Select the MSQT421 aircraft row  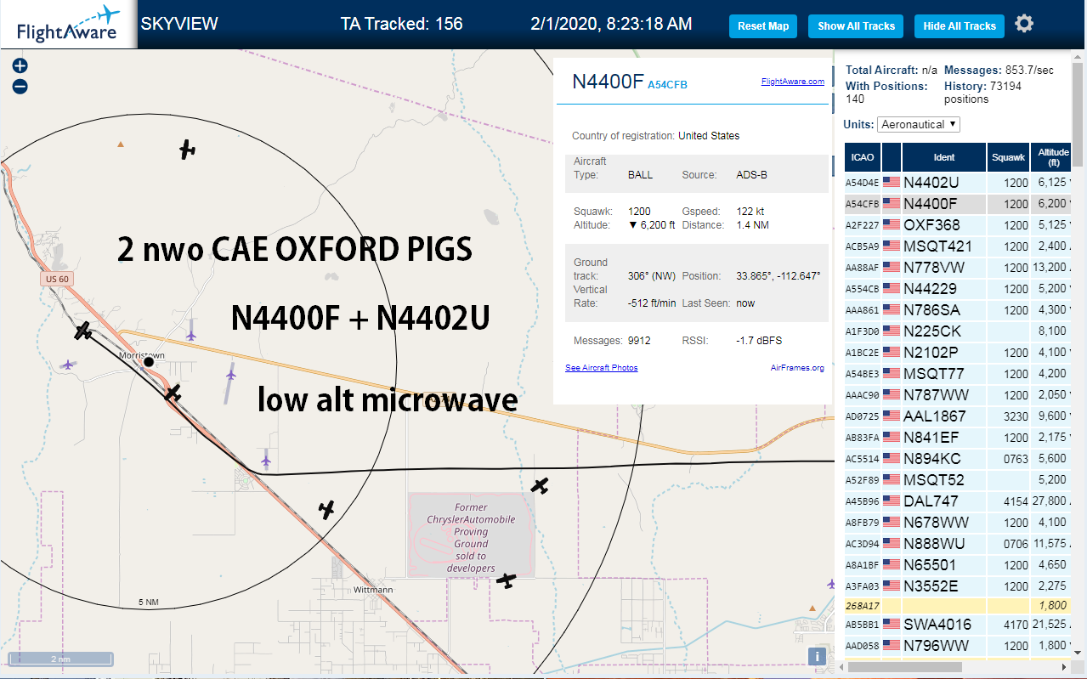[958, 246]
